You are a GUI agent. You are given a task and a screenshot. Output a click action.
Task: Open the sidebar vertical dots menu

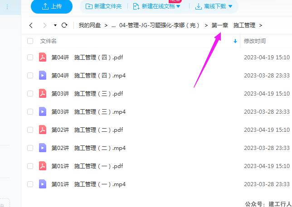point(7,7)
